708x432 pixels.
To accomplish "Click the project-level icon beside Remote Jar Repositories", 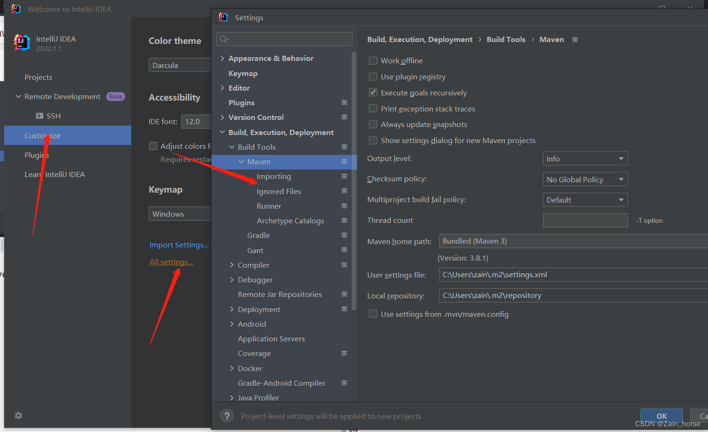I will click(x=344, y=294).
